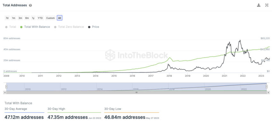Select the 1y time range
The height and width of the screenshot is (127, 272).
coord(33,18)
